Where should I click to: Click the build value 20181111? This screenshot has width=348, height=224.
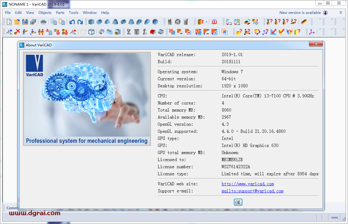click(231, 62)
